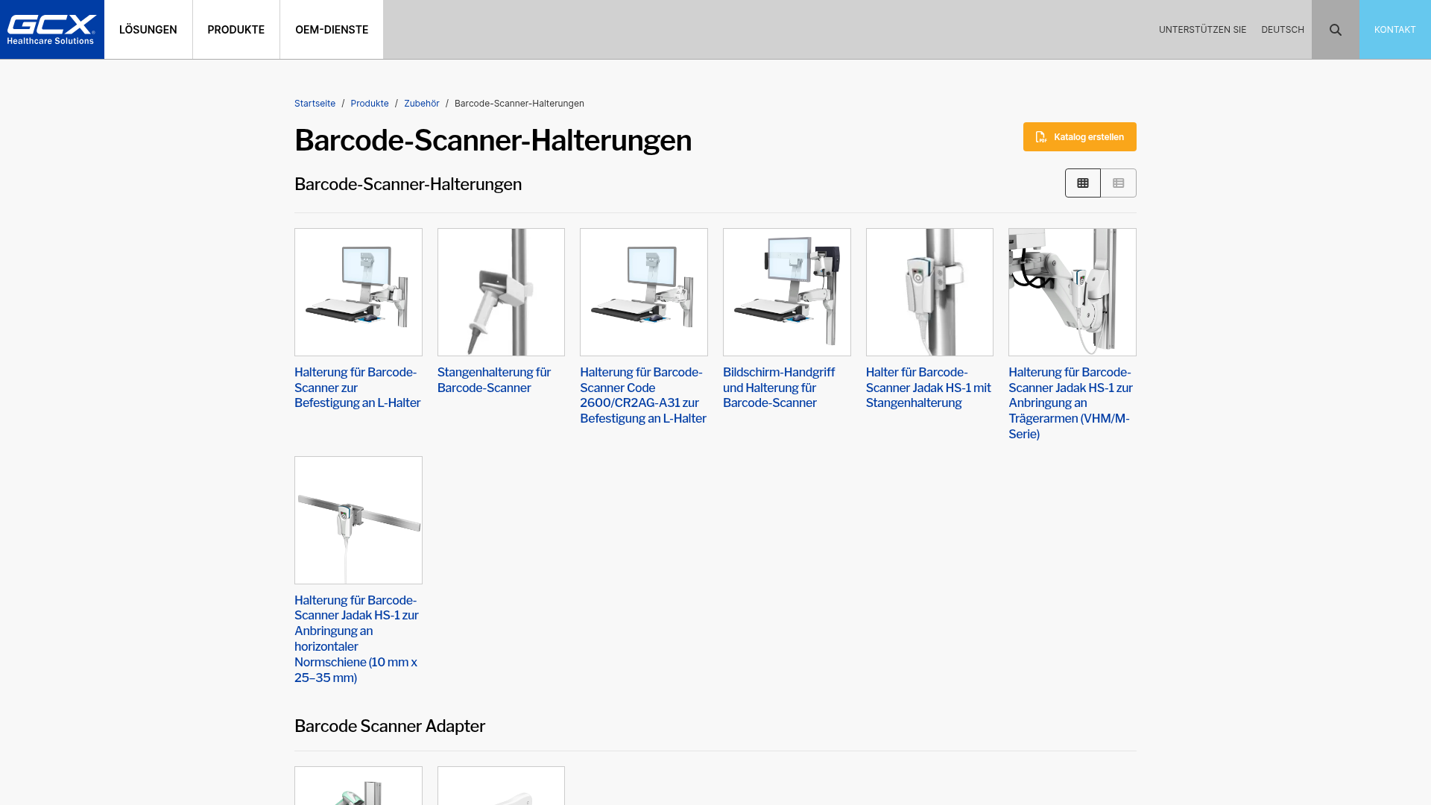Open the OEM-DIENSTE menu
Screen dimensions: 1431x805
pyautogui.click(x=332, y=30)
